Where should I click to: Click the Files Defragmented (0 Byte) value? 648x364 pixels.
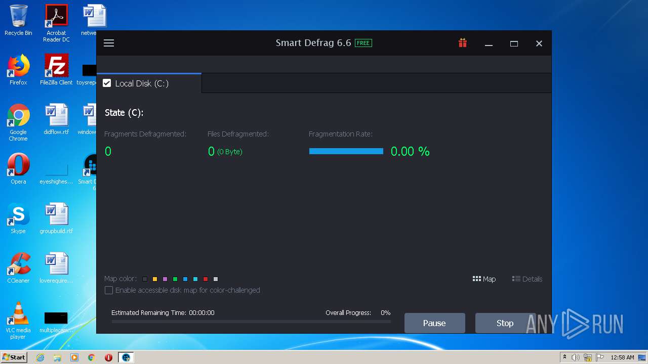click(x=225, y=151)
